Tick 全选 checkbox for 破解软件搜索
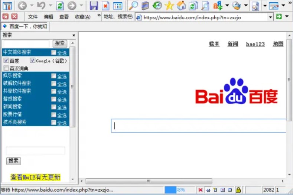 click(x=54, y=84)
